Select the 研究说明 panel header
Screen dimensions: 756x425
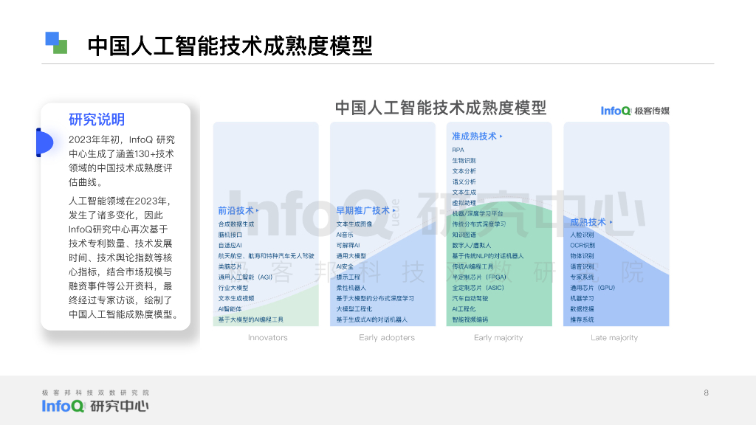point(96,120)
